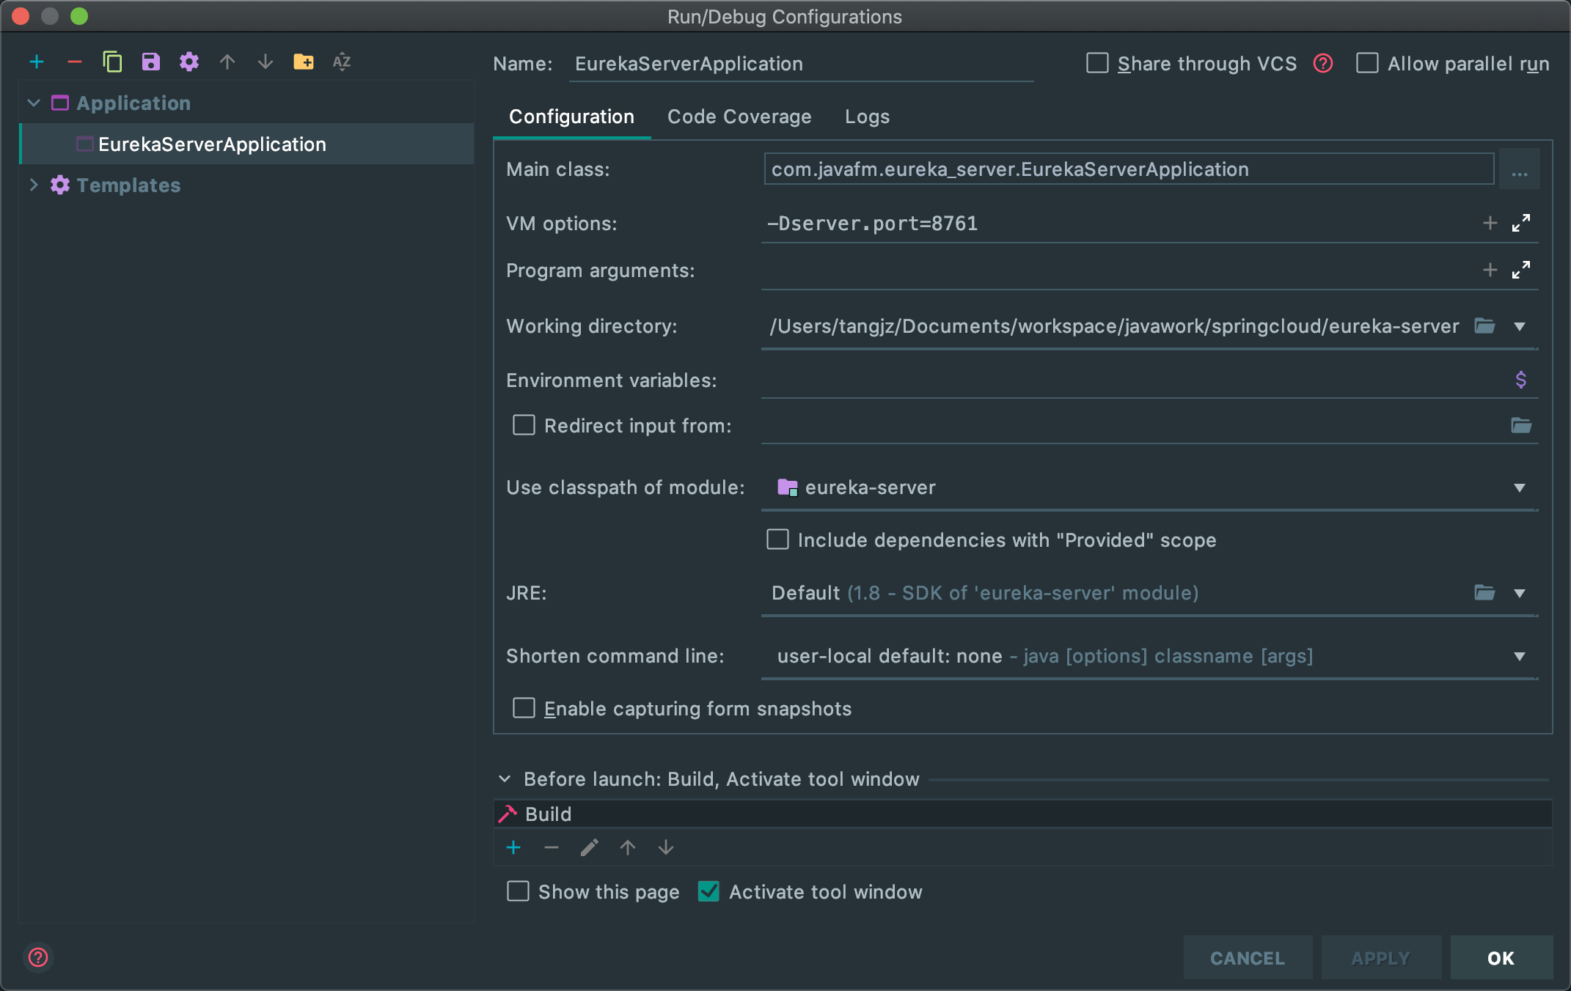Screen dimensions: 1571x991
Task: Click the Main class input field
Action: click(x=1128, y=169)
